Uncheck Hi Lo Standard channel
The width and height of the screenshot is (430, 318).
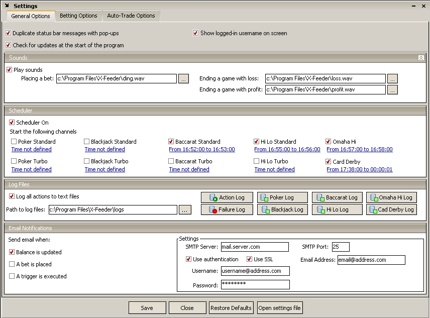pyautogui.click(x=256, y=142)
